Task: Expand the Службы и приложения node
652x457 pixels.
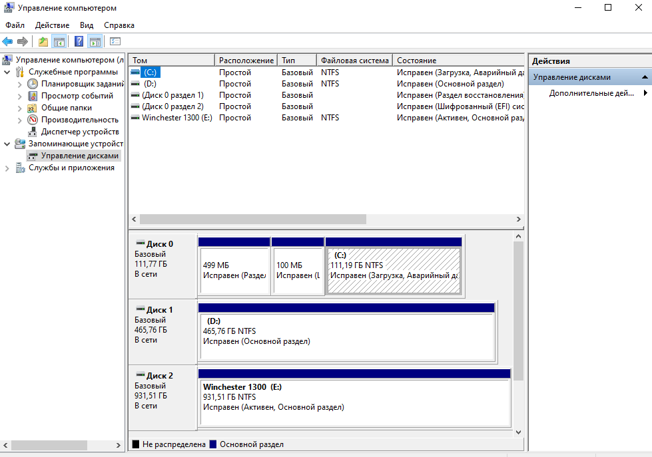Action: (x=7, y=168)
